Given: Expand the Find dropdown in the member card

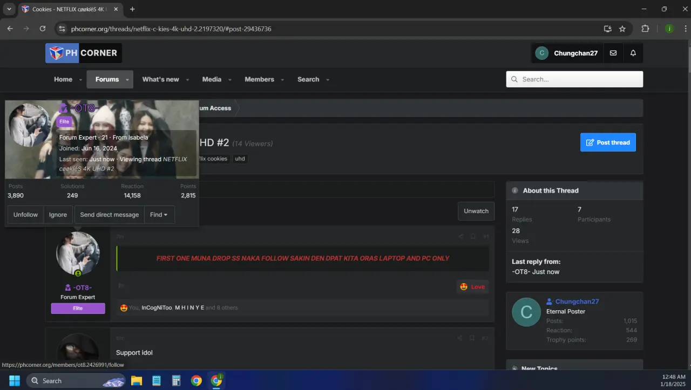Looking at the screenshot, I should (159, 215).
